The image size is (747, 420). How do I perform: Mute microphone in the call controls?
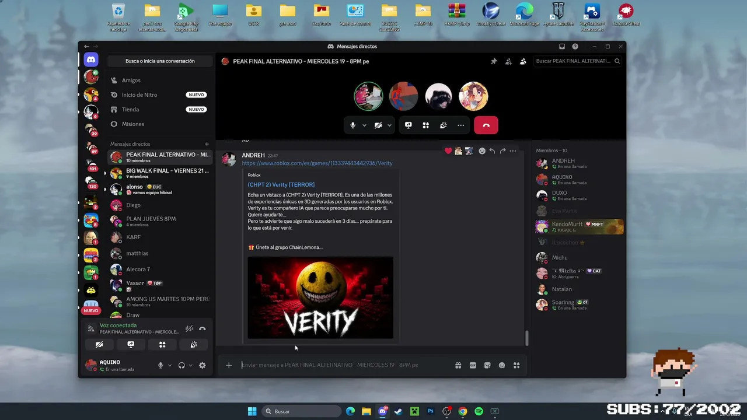352,125
